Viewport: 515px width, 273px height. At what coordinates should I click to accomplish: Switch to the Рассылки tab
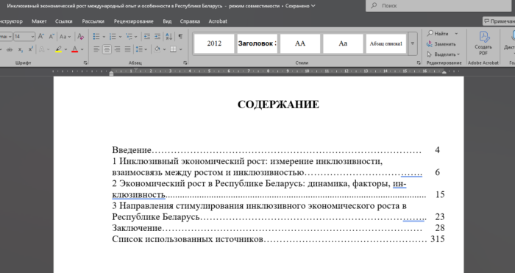click(x=93, y=21)
